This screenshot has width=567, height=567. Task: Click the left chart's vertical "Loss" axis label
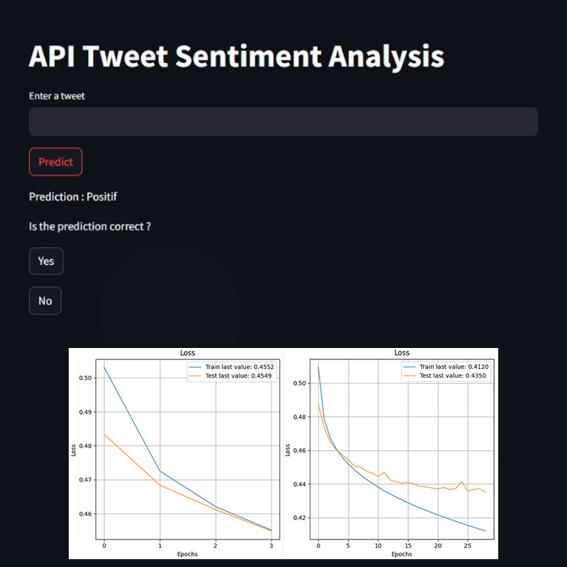click(74, 450)
